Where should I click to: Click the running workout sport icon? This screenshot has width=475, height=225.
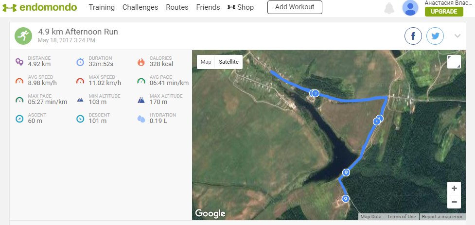point(22,35)
